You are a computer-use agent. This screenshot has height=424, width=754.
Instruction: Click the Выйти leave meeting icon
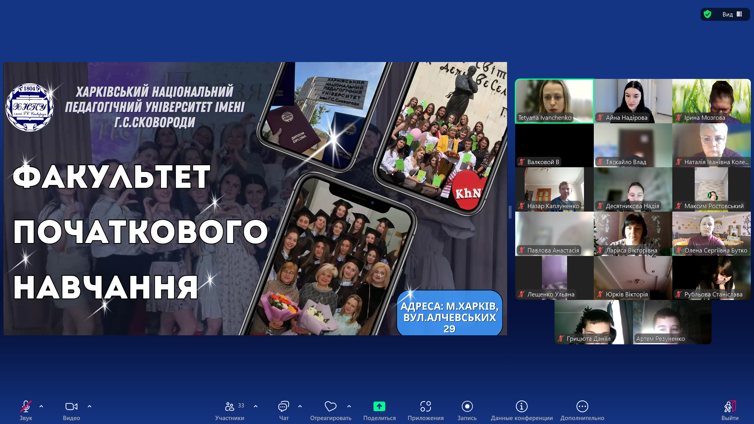[x=730, y=406]
